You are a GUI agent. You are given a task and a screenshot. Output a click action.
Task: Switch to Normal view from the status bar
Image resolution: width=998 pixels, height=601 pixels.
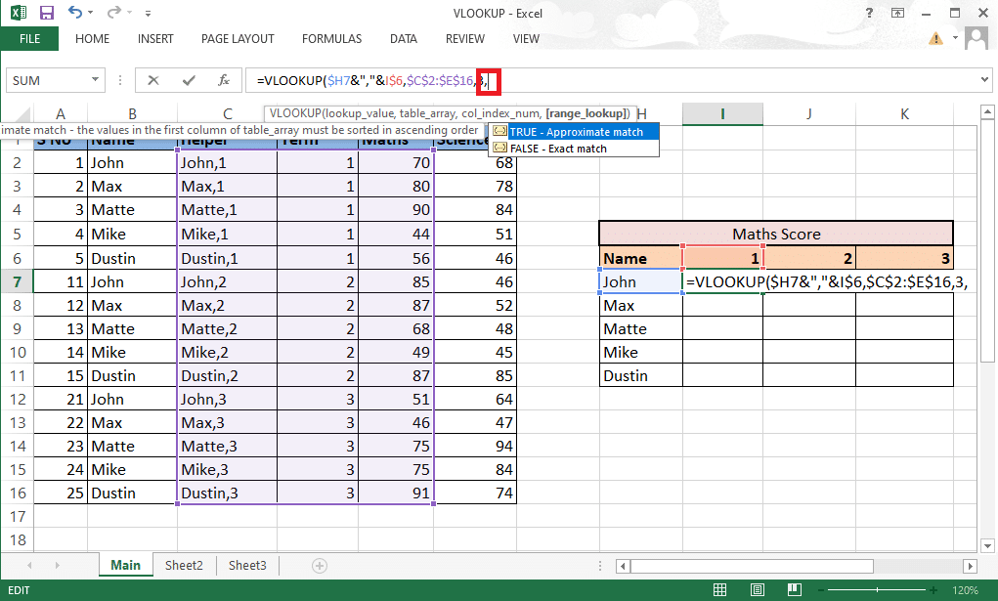(x=719, y=588)
